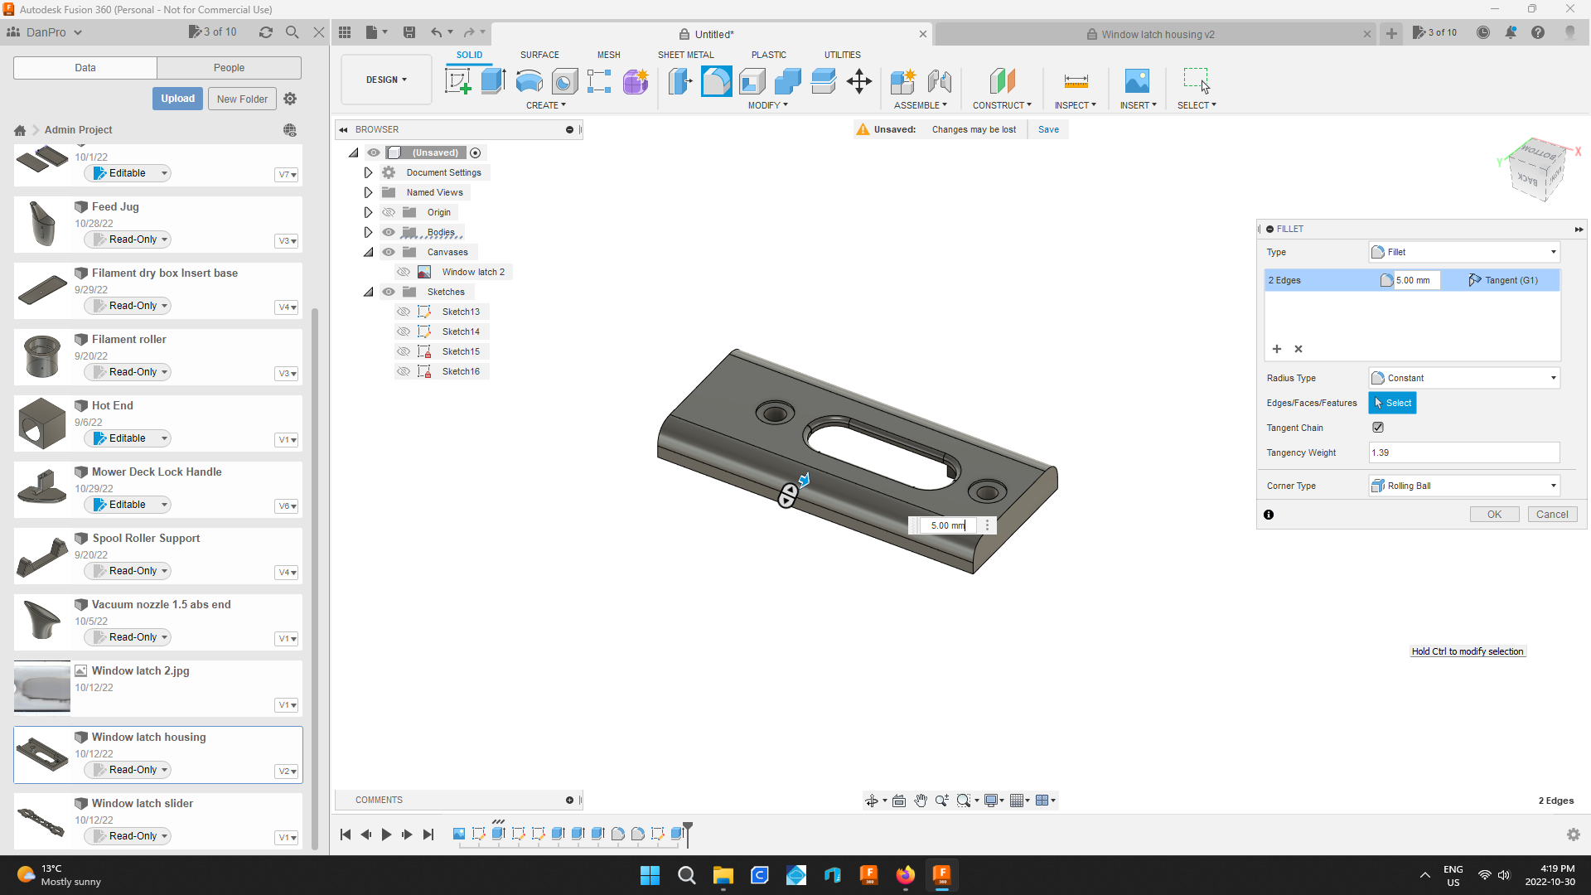Switch to Mesh workspace tab
The width and height of the screenshot is (1591, 895).
tap(609, 55)
